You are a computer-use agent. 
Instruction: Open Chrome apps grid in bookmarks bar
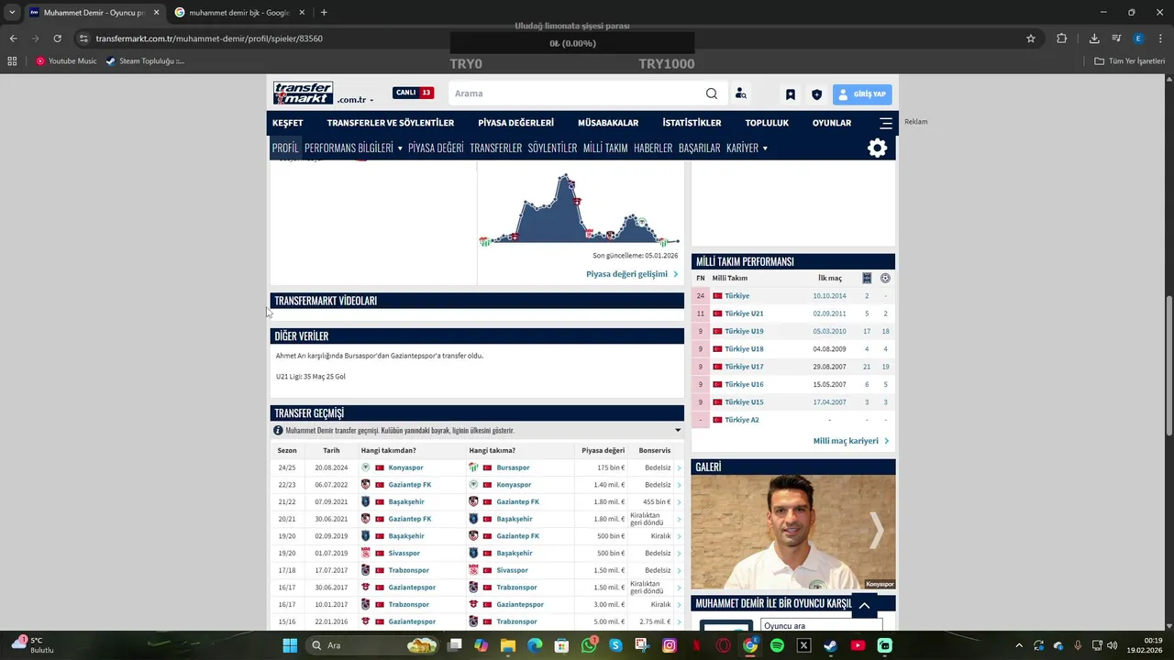pyautogui.click(x=12, y=61)
